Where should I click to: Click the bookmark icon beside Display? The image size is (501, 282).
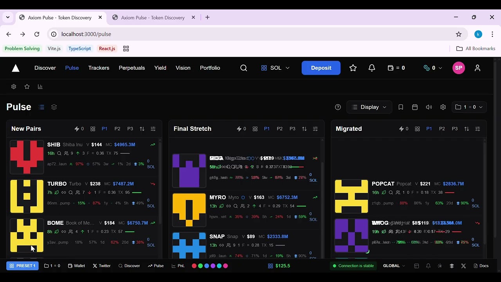(x=401, y=107)
